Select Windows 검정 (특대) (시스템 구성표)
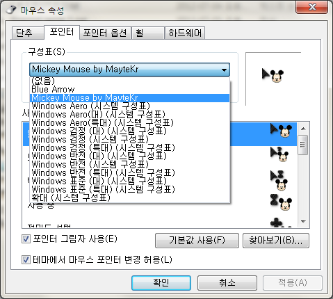This screenshot has height=299, width=333. [130, 147]
